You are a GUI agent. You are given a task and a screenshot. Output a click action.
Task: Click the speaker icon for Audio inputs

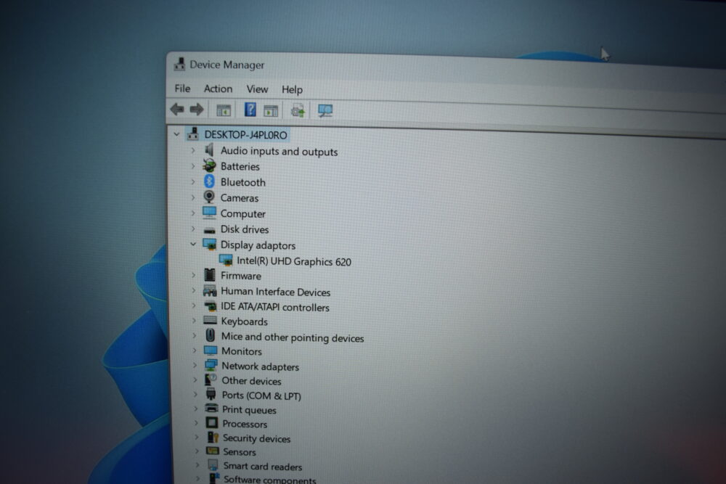(209, 149)
